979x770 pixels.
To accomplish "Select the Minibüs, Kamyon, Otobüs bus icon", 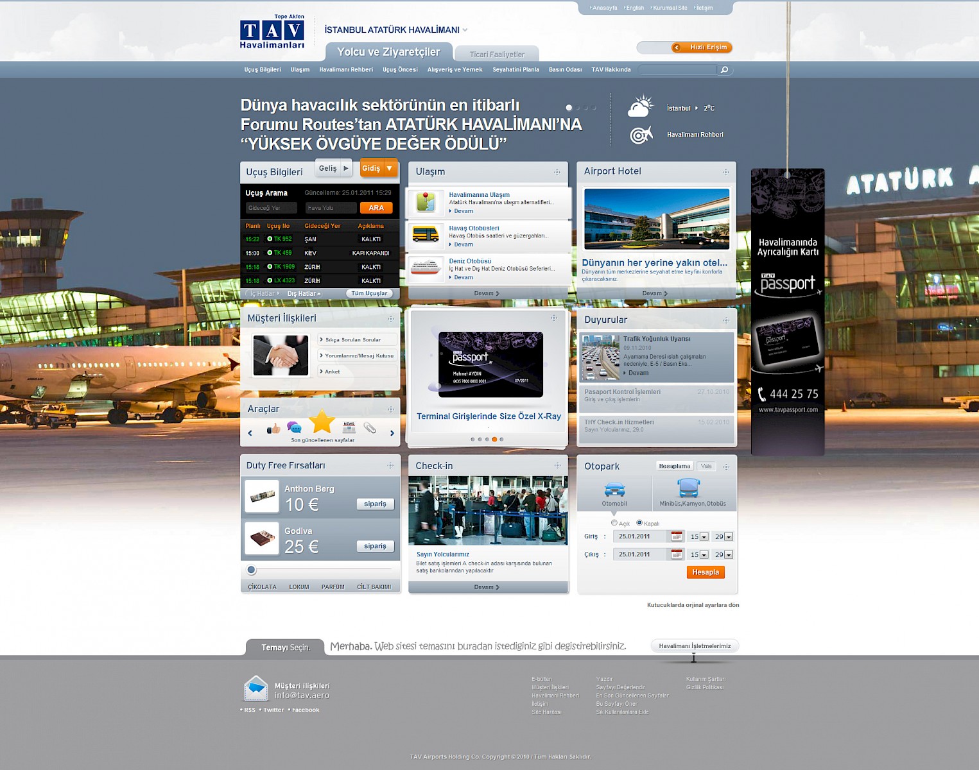I will click(688, 488).
